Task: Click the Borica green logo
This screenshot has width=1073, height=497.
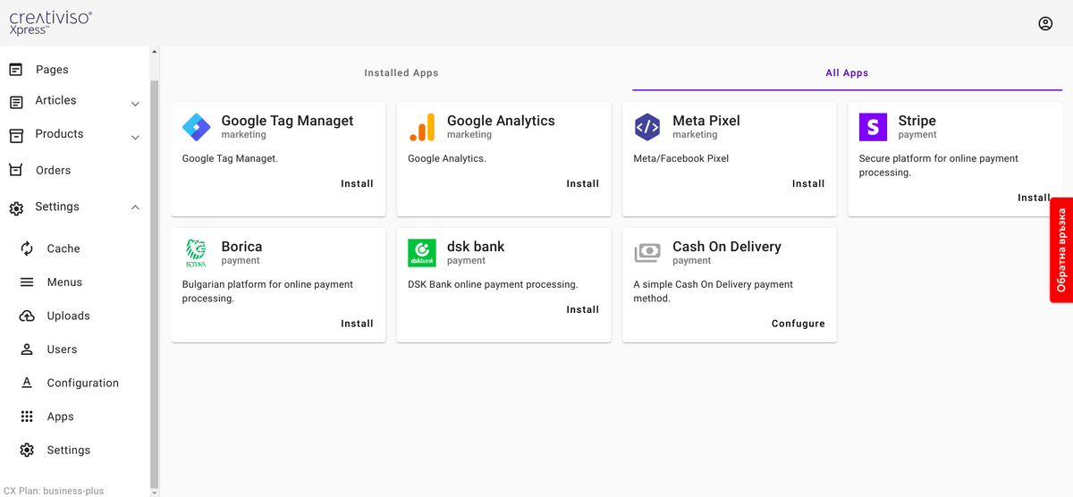Action: coord(196,253)
